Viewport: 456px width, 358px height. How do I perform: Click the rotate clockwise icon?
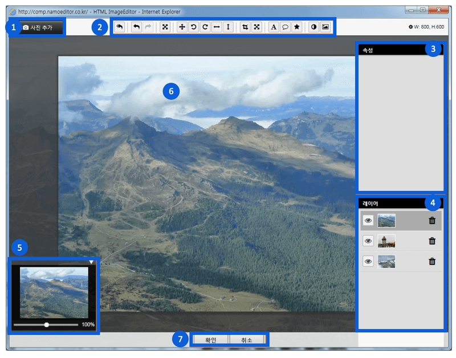[205, 27]
